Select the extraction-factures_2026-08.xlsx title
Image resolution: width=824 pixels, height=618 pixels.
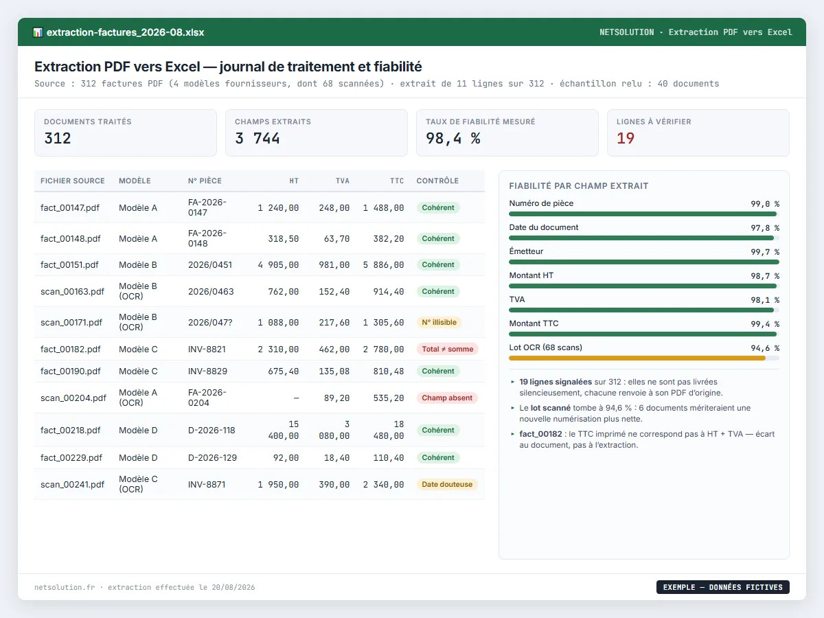pyautogui.click(x=125, y=32)
